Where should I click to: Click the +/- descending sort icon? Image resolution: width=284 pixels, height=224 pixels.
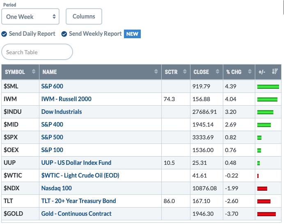(275, 72)
